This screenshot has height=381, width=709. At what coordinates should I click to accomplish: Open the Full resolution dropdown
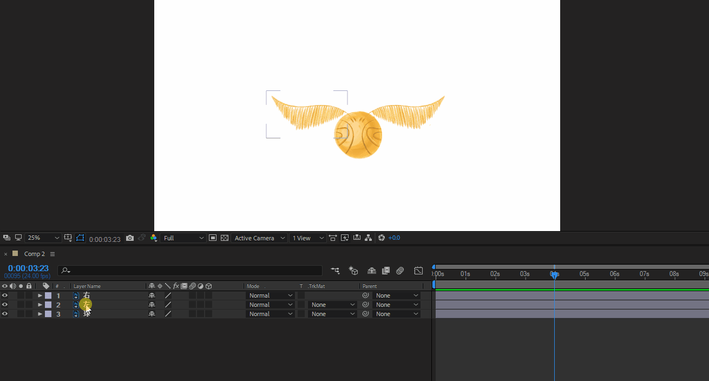[x=183, y=238]
